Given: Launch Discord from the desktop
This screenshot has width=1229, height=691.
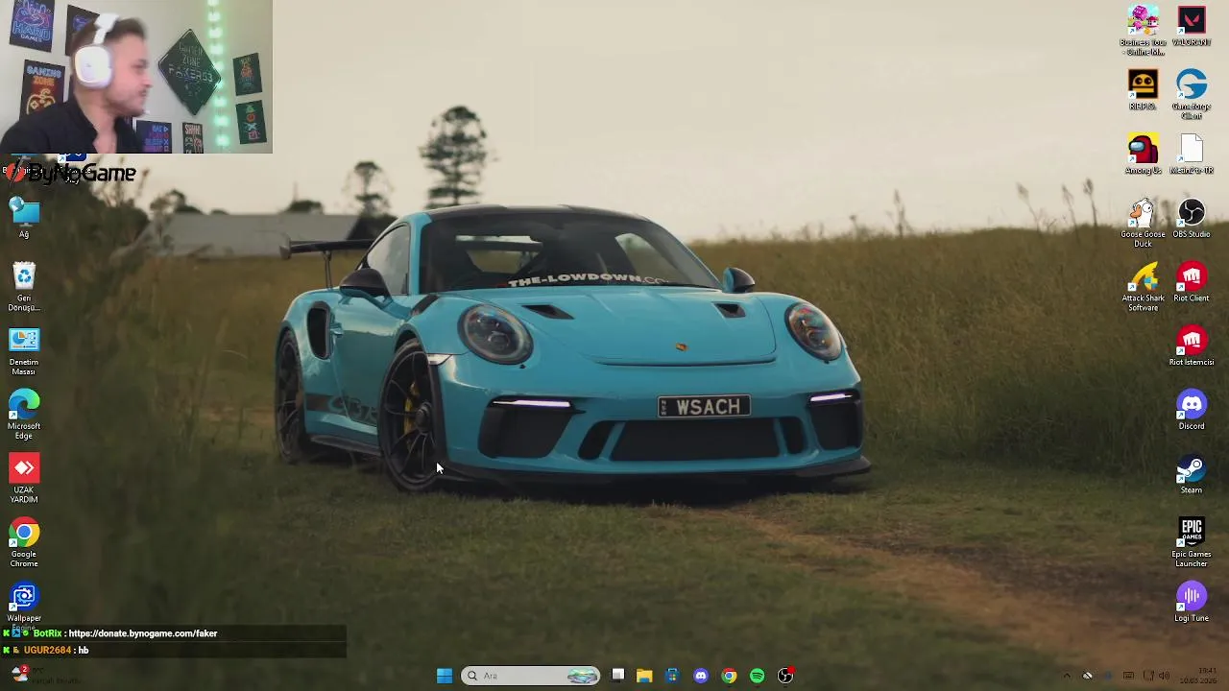Looking at the screenshot, I should point(1192,411).
